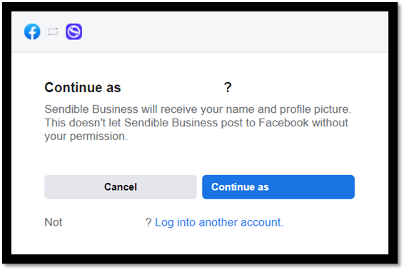Click the Facebook logo icon
This screenshot has width=404, height=270.
point(32,31)
